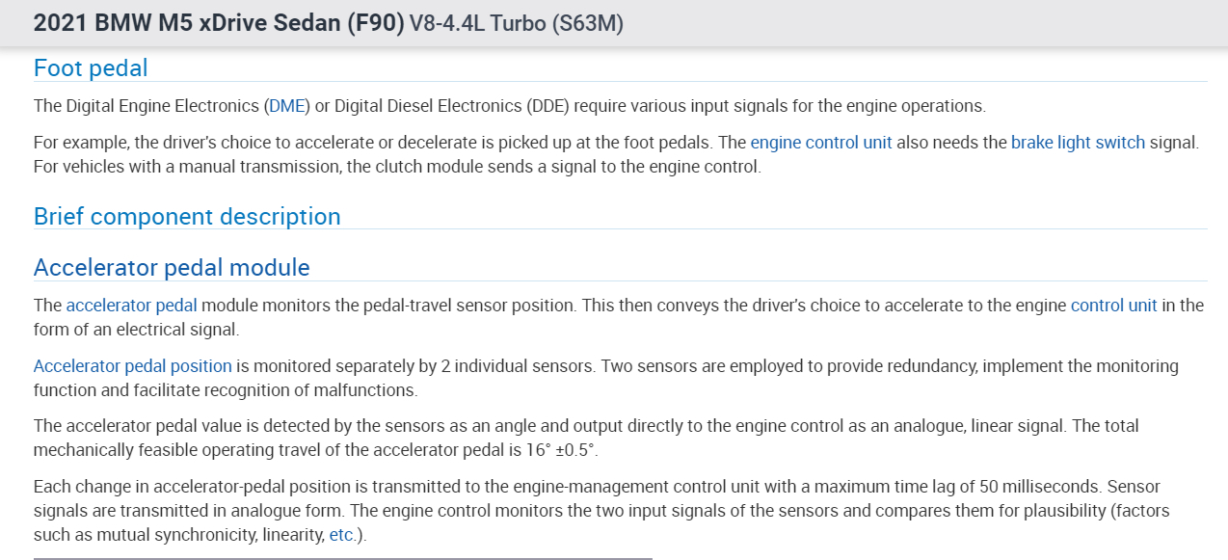Follow the "brake light switch" link

tap(1078, 143)
